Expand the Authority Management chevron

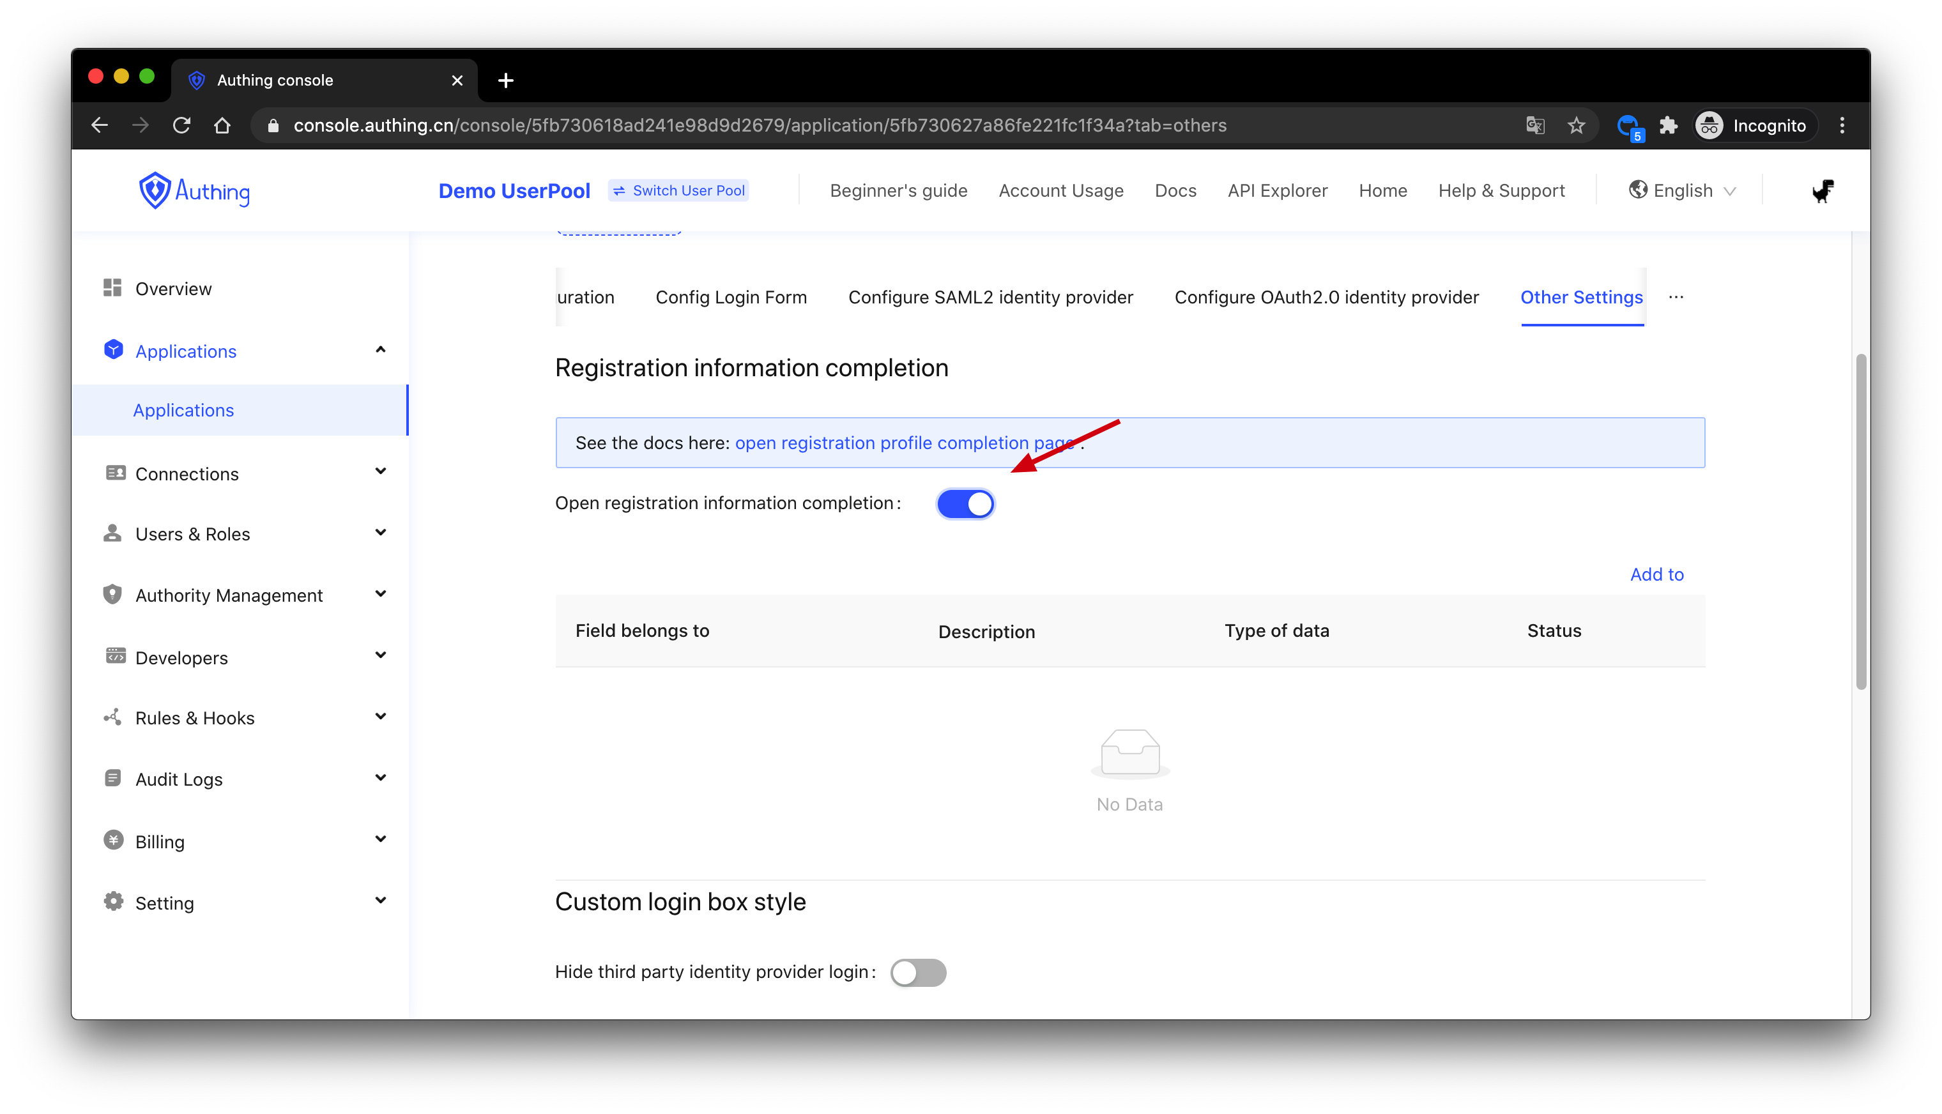(x=380, y=593)
